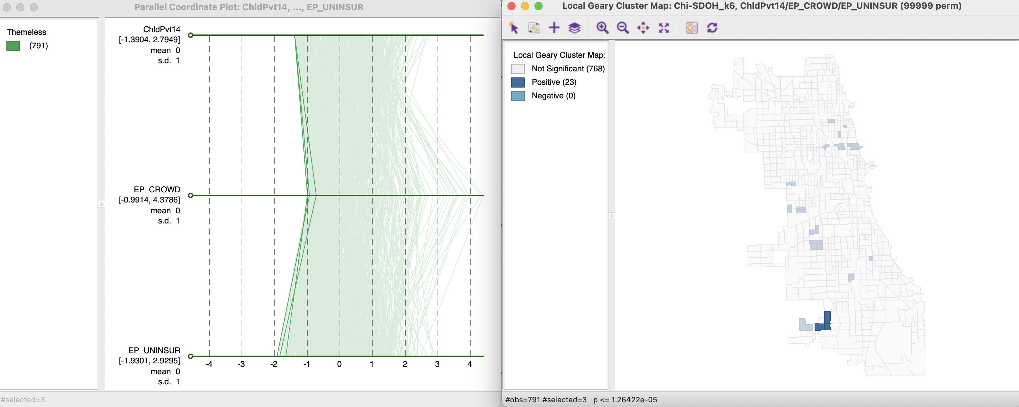Screen dimensions: 1019x407
Task: Click the green Themeless legend swatch
Action: pyautogui.click(x=13, y=46)
